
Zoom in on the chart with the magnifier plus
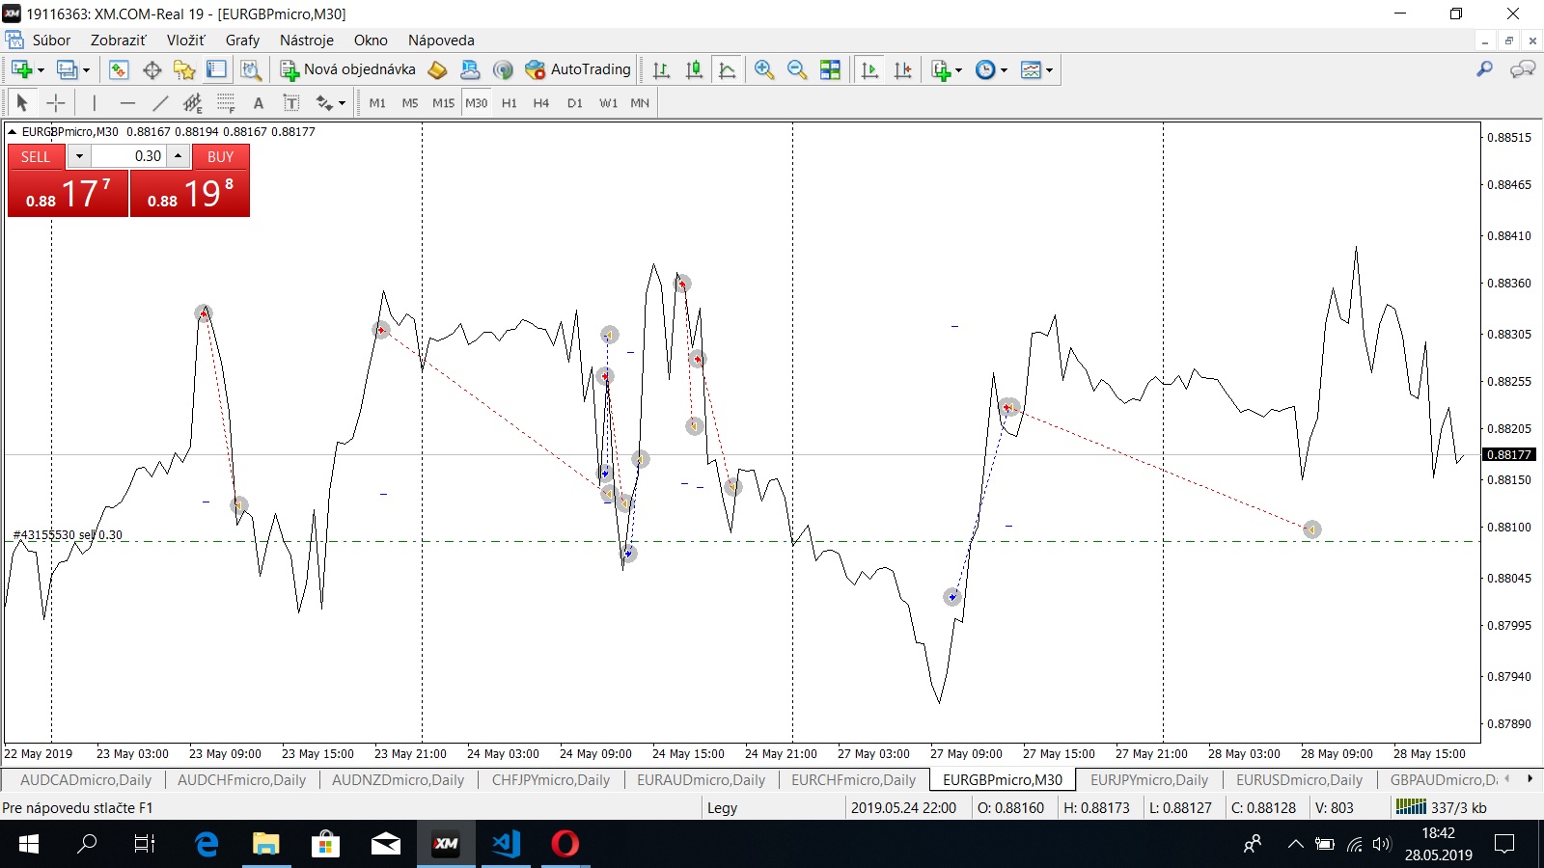pos(764,69)
